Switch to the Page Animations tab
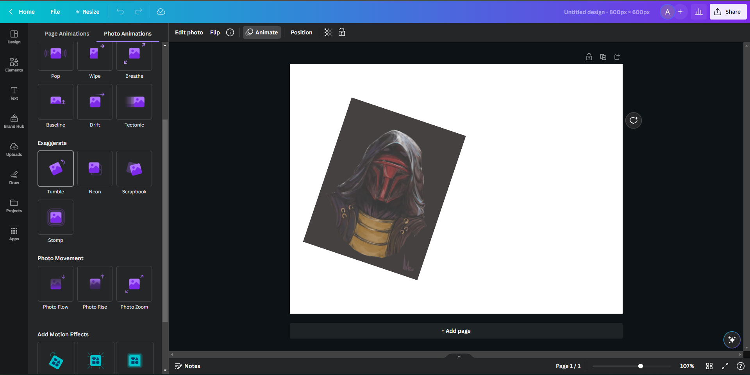This screenshot has width=750, height=375. pyautogui.click(x=66, y=34)
